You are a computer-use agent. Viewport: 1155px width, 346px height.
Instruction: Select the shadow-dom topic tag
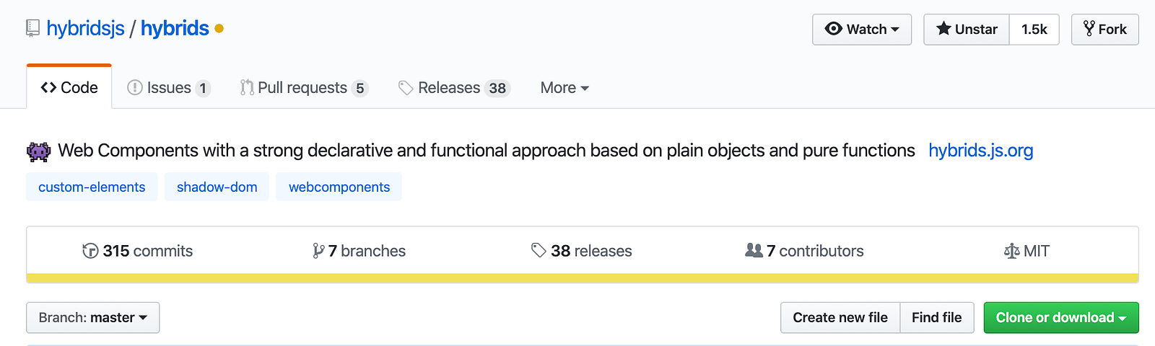tap(217, 187)
